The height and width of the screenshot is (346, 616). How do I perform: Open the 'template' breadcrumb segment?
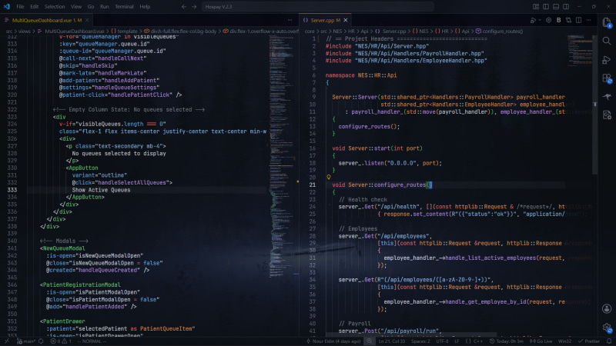124,32
